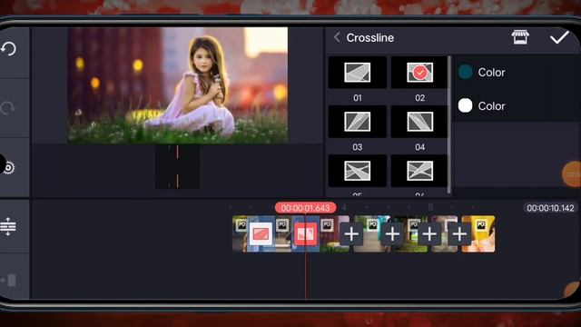Tap the expand timeline tracks icon

8,226
